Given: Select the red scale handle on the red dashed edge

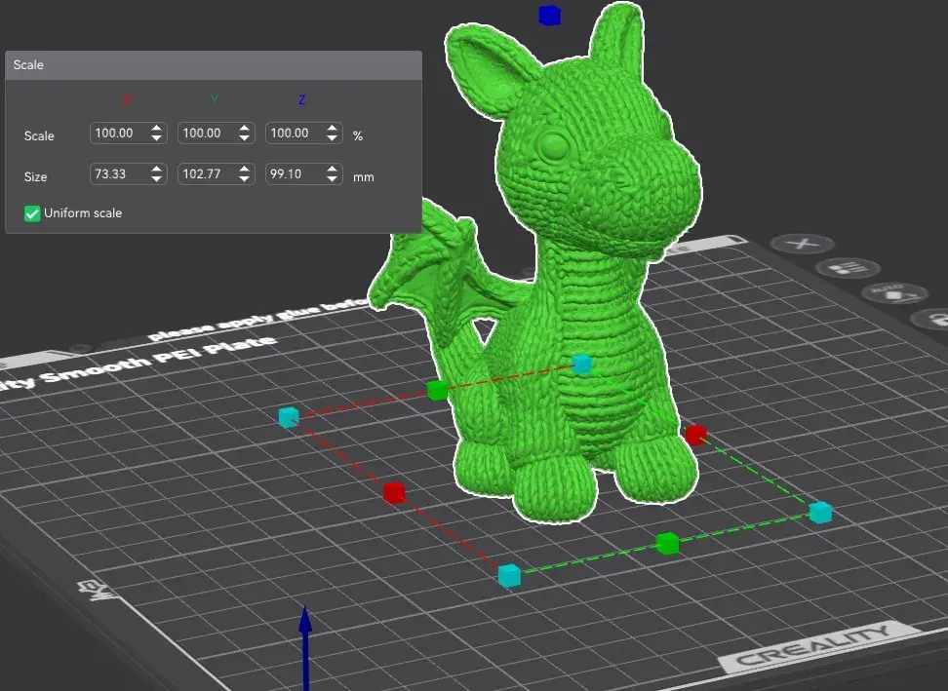Looking at the screenshot, I should tap(394, 492).
